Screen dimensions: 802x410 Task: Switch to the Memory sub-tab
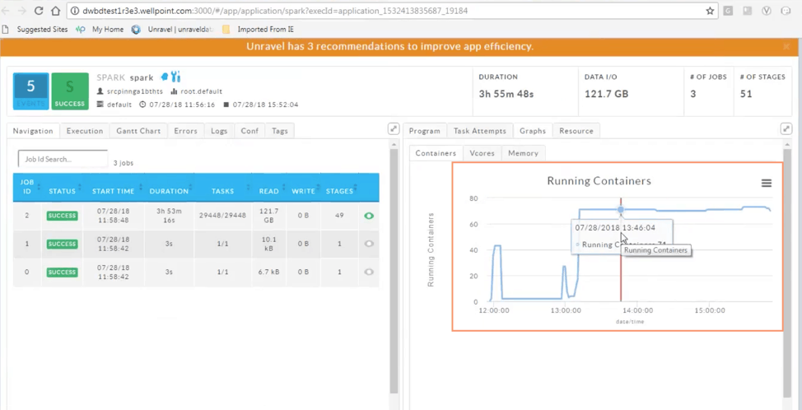pyautogui.click(x=523, y=153)
